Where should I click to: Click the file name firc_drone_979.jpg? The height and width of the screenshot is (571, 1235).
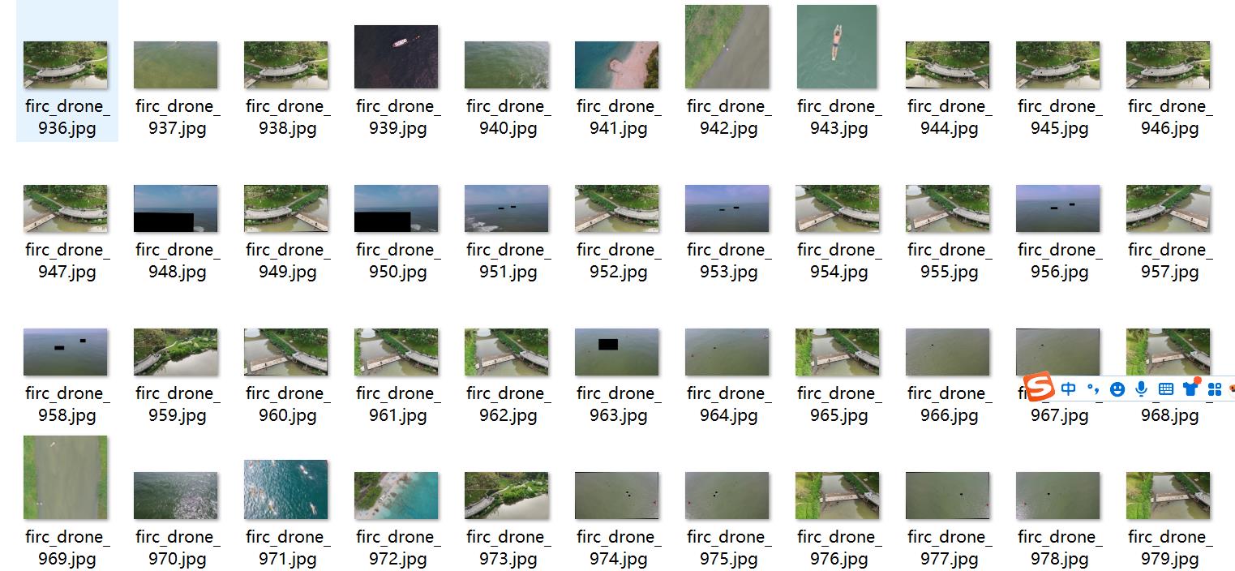pyautogui.click(x=1169, y=547)
